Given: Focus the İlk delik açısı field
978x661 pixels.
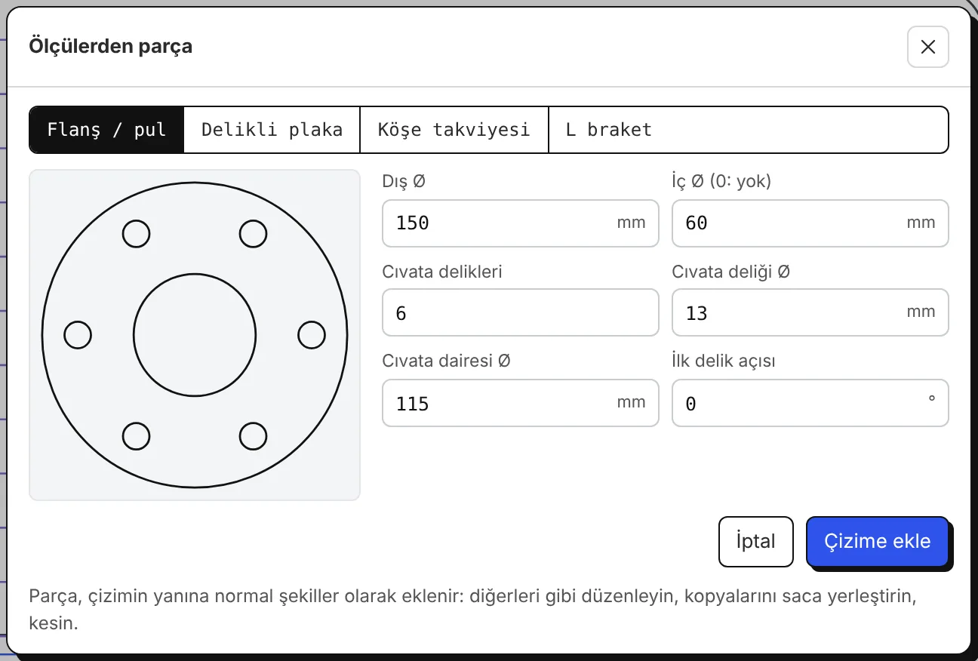Looking at the screenshot, I should pos(810,403).
